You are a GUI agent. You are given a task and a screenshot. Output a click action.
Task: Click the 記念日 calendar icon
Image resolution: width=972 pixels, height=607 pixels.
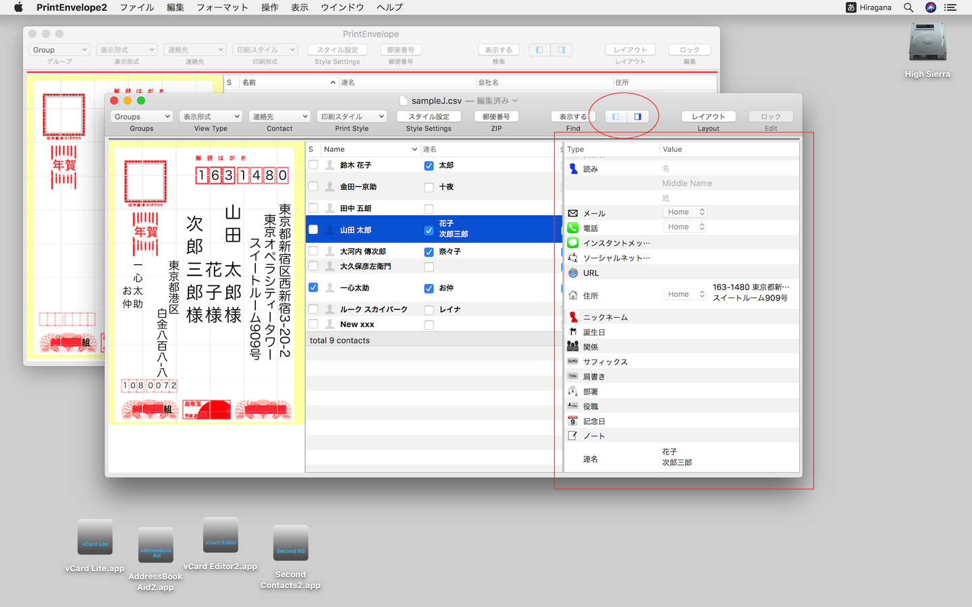[x=573, y=421]
